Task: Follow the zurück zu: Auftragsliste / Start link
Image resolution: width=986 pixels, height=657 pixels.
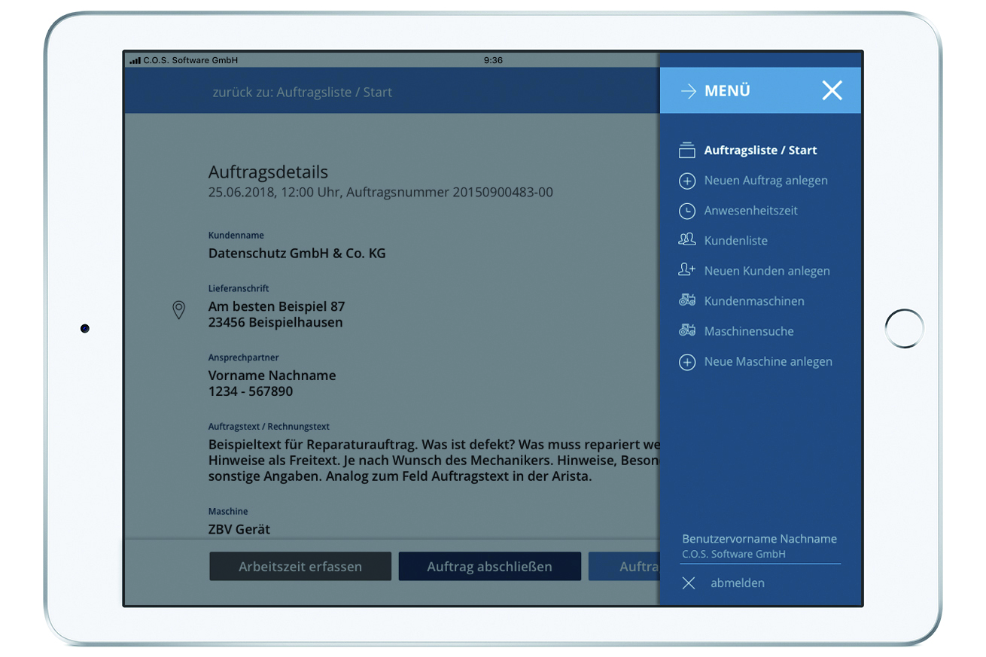Action: click(302, 93)
